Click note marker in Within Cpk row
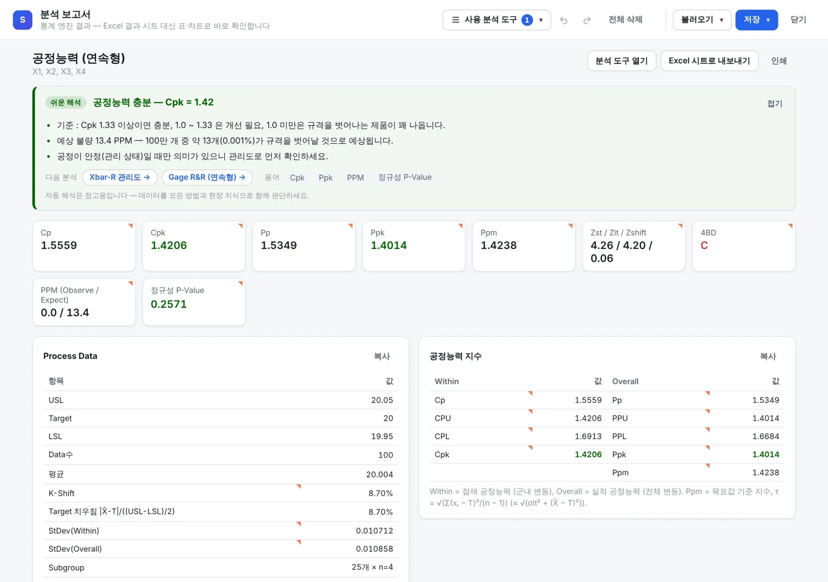 pos(530,447)
